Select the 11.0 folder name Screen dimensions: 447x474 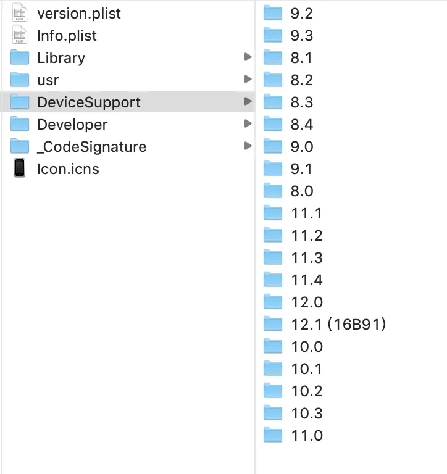(x=307, y=435)
